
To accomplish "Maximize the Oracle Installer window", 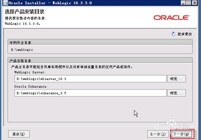I will tap(189, 3).
